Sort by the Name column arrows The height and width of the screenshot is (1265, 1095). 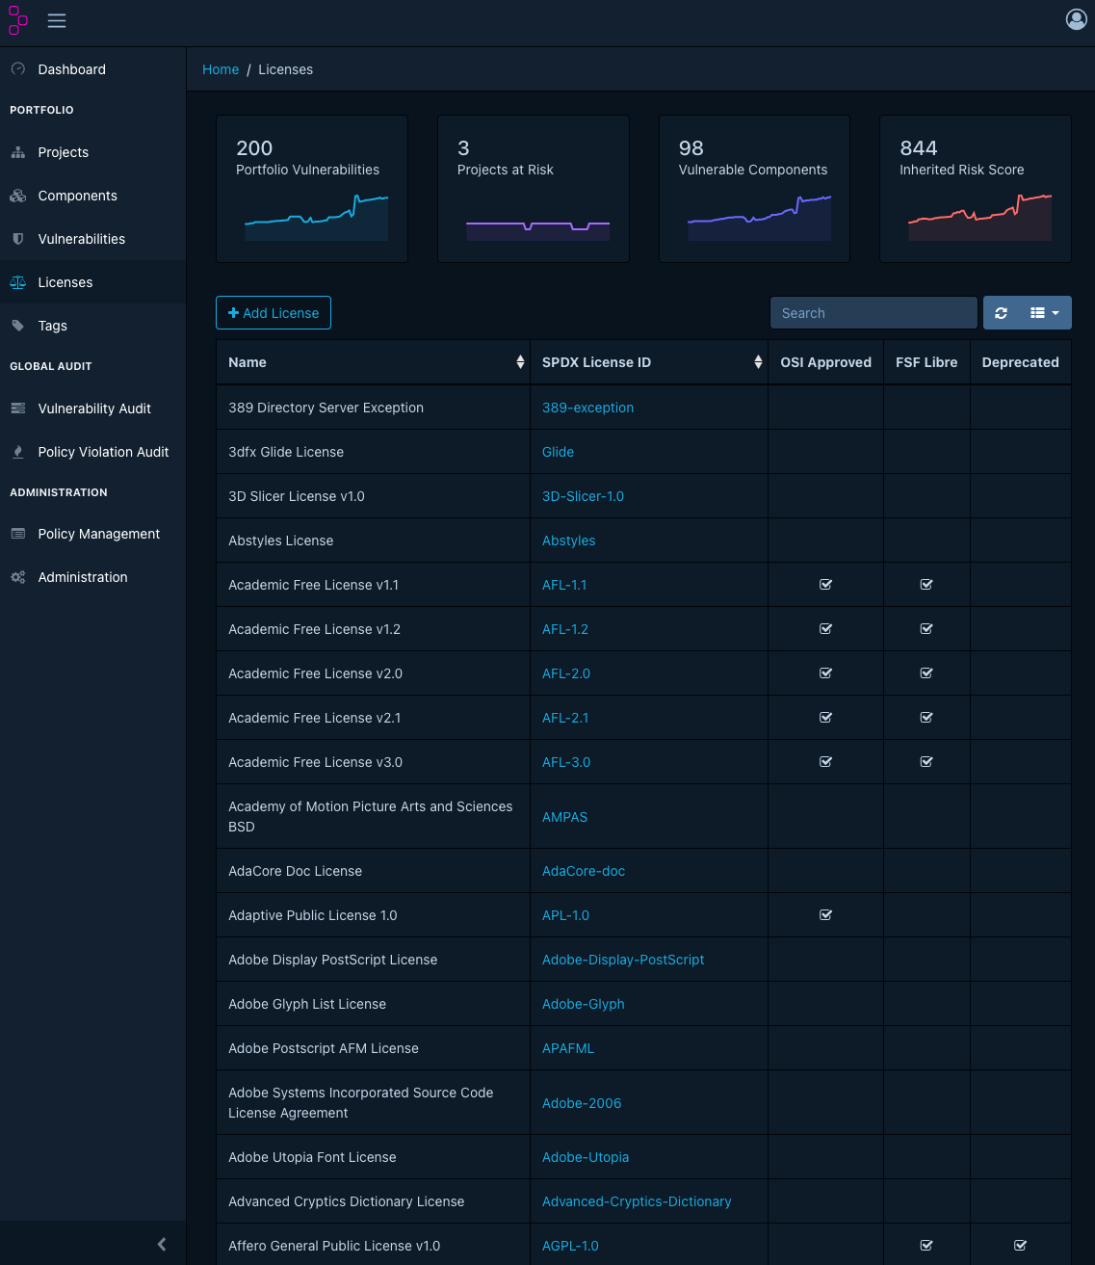[x=520, y=362]
